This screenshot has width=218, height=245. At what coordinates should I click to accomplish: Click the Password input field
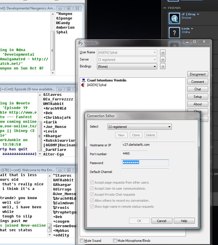tap(145, 163)
